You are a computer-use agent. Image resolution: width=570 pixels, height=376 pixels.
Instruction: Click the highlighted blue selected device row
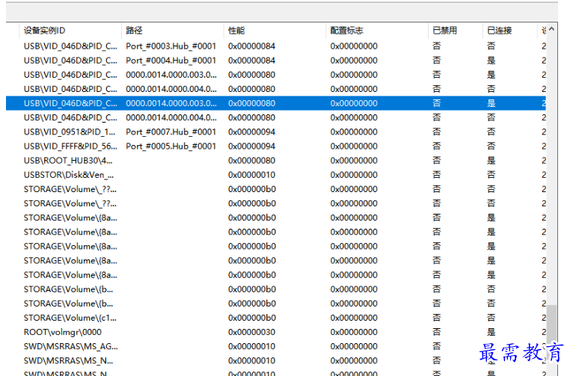coord(276,103)
